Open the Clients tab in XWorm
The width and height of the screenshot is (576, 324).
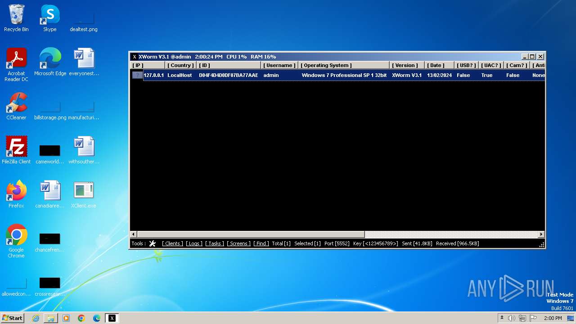click(172, 243)
